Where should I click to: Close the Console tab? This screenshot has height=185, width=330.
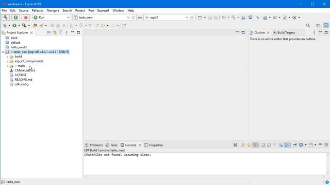pos(140,145)
